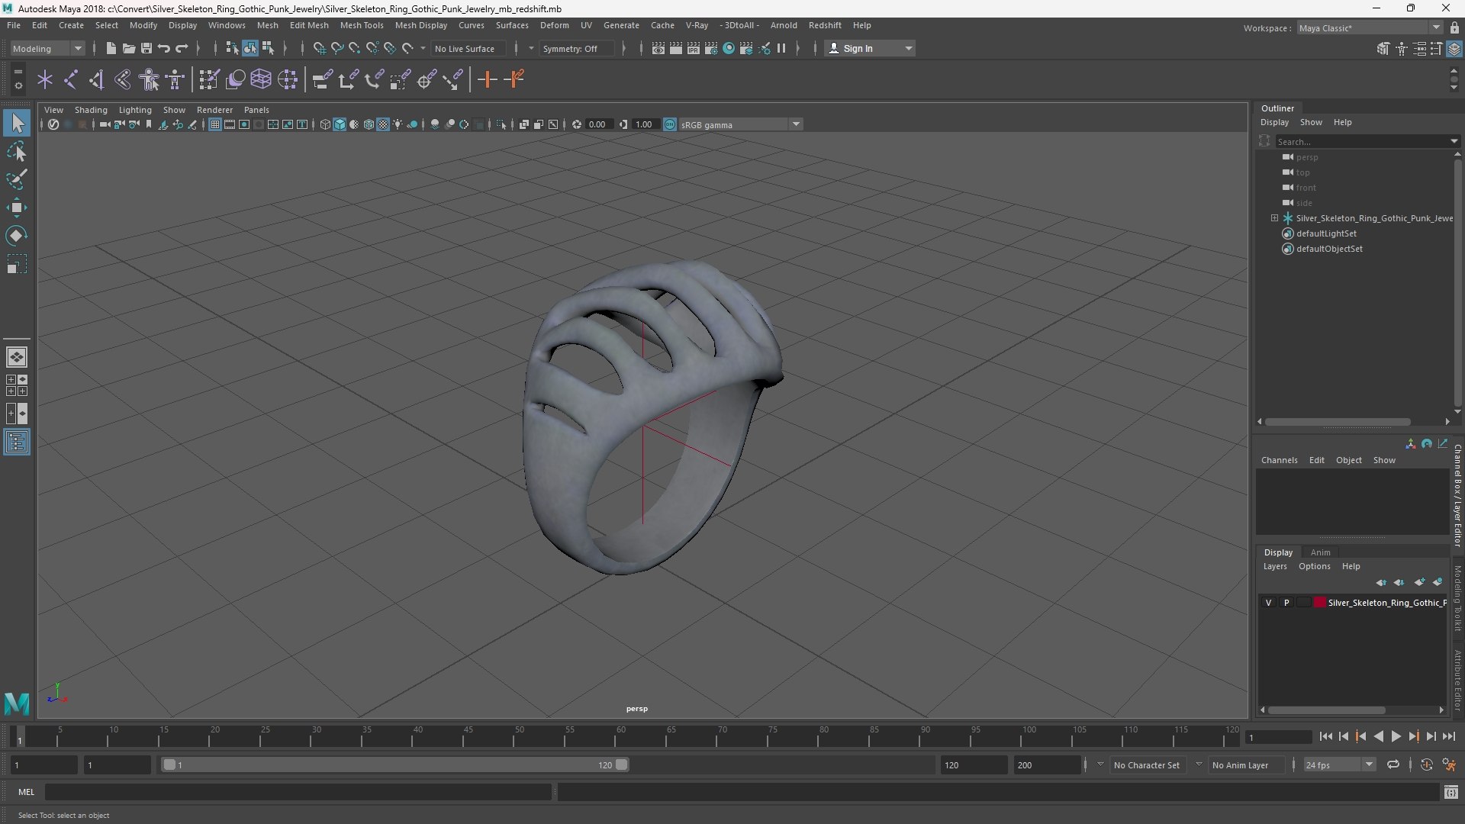Click the red layer color swatch

[x=1320, y=603]
